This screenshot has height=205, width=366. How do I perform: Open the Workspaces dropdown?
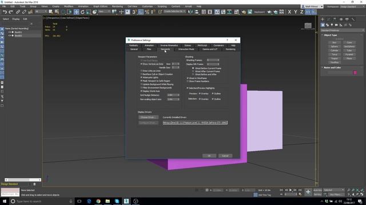pos(353,6)
